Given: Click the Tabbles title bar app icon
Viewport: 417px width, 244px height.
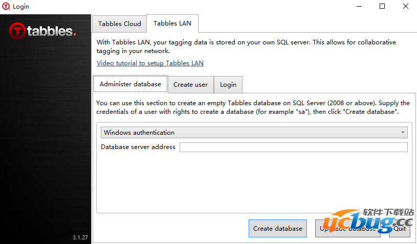Looking at the screenshot, I should coord(6,6).
